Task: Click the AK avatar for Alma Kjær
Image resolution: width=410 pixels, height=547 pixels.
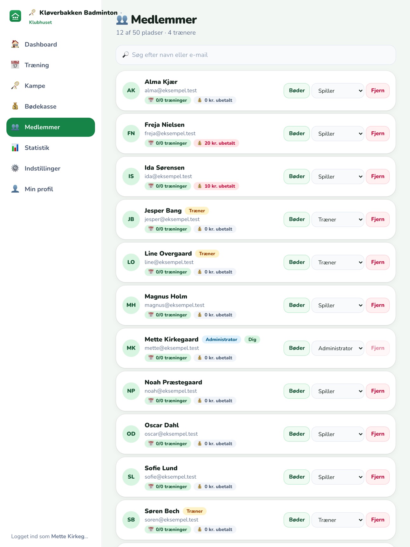Action: 131,91
